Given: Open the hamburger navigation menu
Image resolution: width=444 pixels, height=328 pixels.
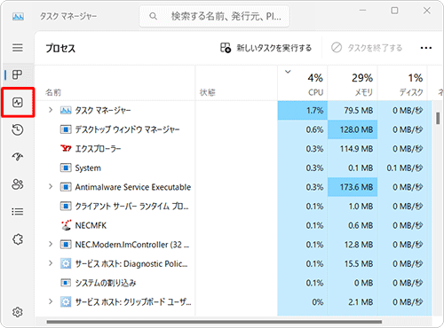Looking at the screenshot, I should point(18,48).
